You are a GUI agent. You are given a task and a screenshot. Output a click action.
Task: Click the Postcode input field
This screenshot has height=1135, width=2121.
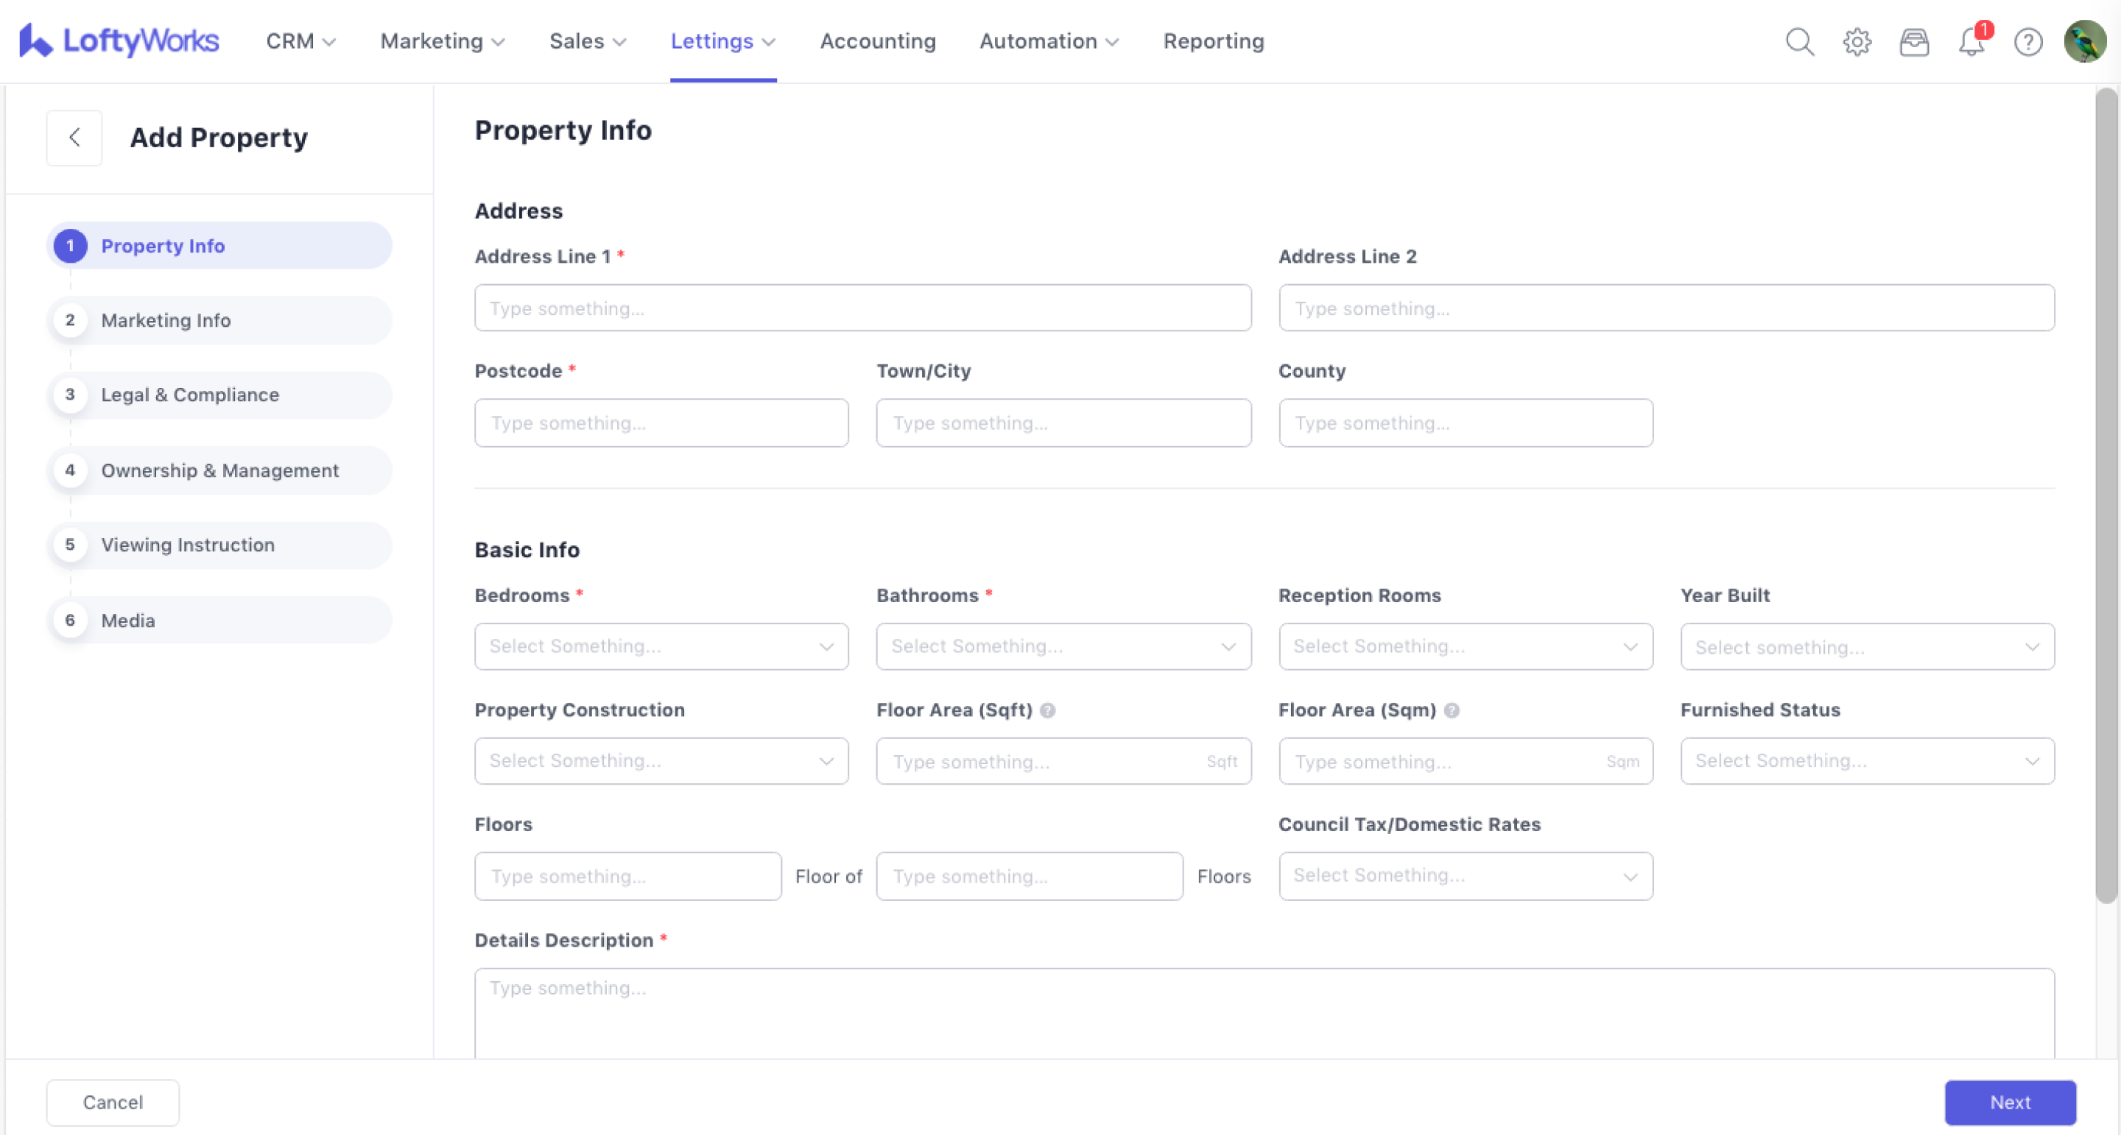(661, 423)
